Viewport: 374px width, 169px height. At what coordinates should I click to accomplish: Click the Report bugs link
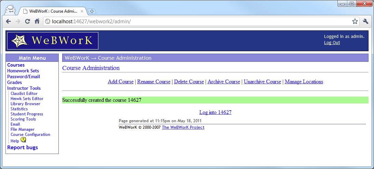tap(23, 147)
